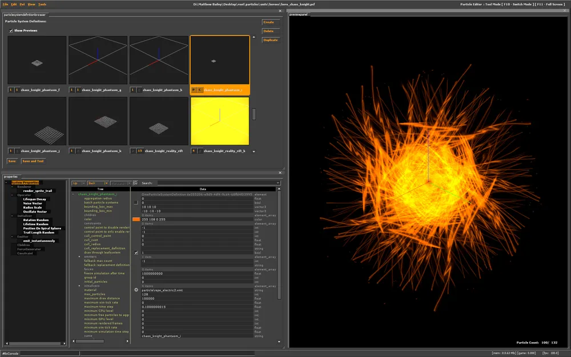
Task: Click the 15 badge beside chaos_knight_reality_rift
Action: pyautogui.click(x=140, y=151)
